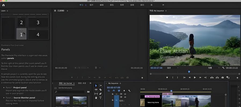Toggle Snap in timeline (magnet icon)
241x107 pixels.
tap(114, 91)
